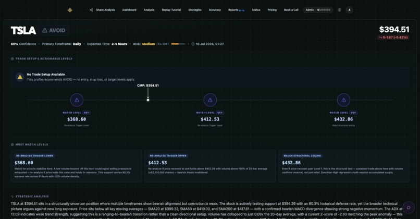Screen dimensions: 420x219
Task: Click the yellow warning icon in No Trade Setup
Action: [20, 77]
